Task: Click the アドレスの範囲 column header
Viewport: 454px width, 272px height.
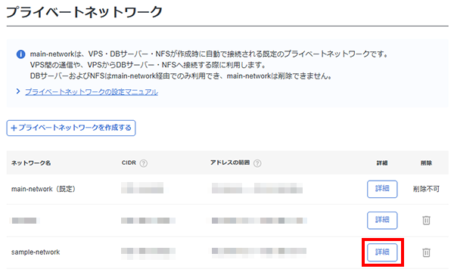Action: (230, 162)
